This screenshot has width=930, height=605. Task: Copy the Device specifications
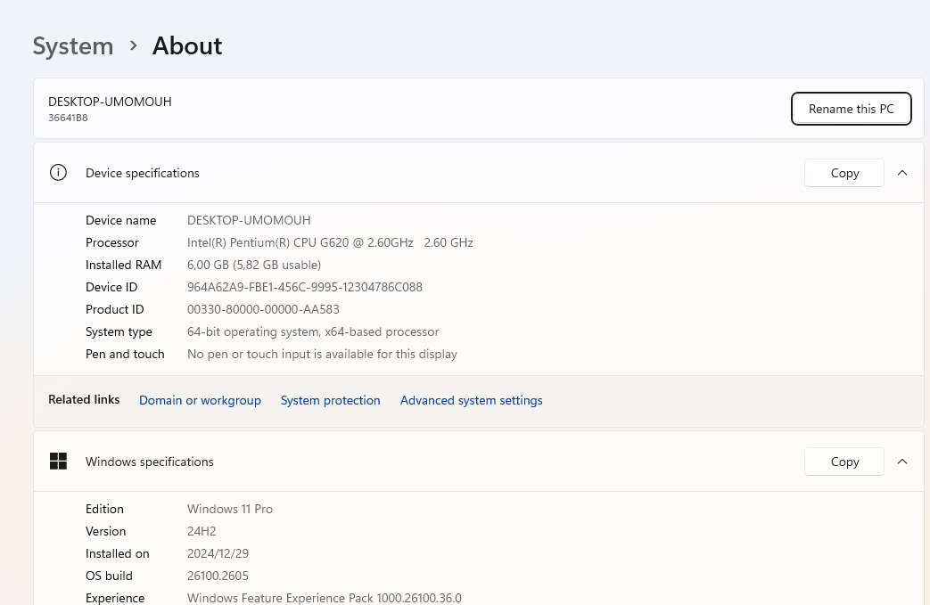tap(844, 173)
